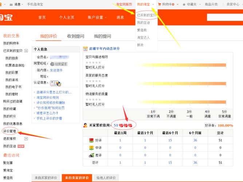The width and height of the screenshot is (243, 182).
Task: Click the Taobao logo in orange header
Action: pos(6,17)
